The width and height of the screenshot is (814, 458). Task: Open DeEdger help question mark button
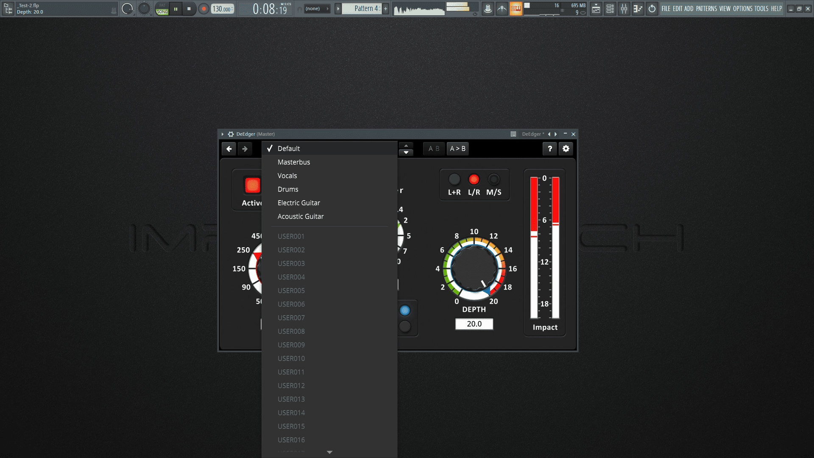550,149
